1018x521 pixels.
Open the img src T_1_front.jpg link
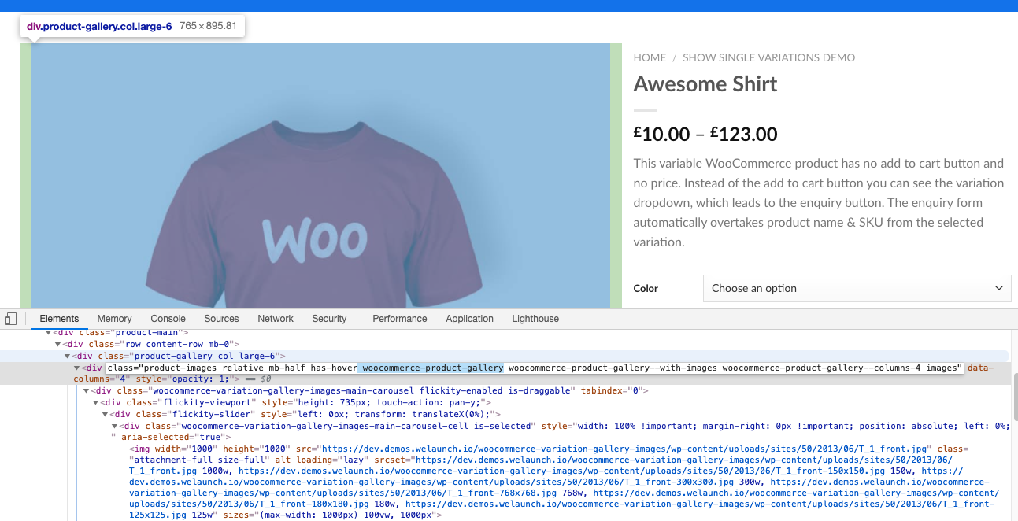coord(624,449)
